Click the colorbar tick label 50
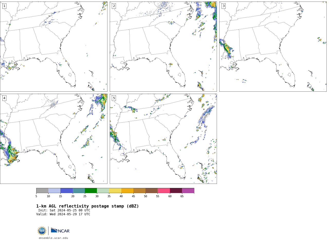 (x=145, y=196)
